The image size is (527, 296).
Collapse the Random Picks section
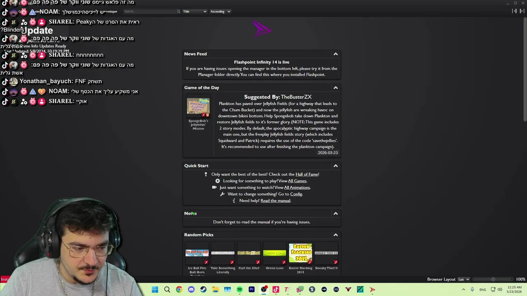[x=336, y=235]
